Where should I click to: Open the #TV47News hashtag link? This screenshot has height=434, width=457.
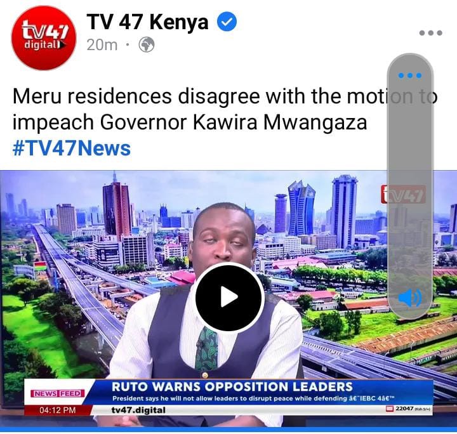point(72,148)
